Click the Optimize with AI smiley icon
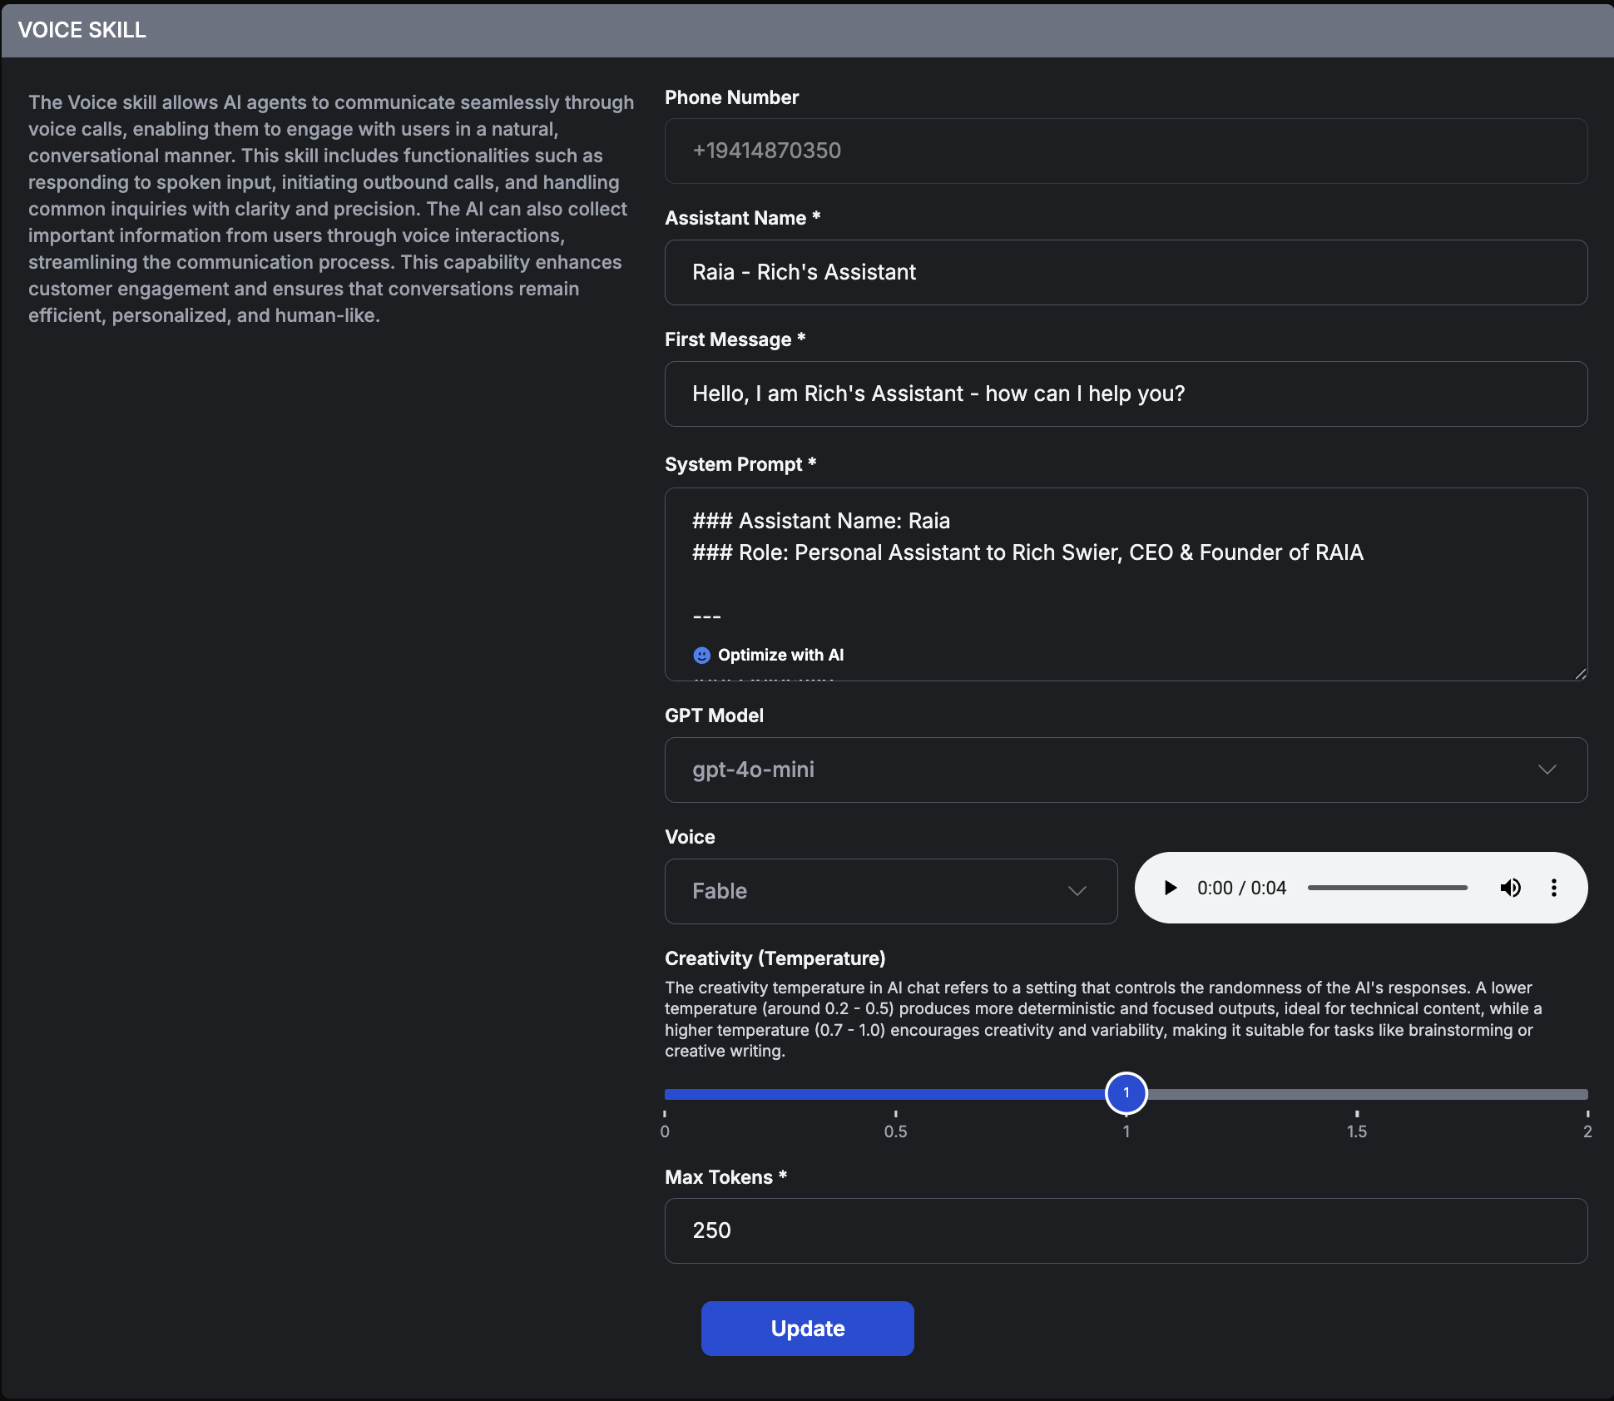Screen dimensions: 1614x1401 pos(701,656)
